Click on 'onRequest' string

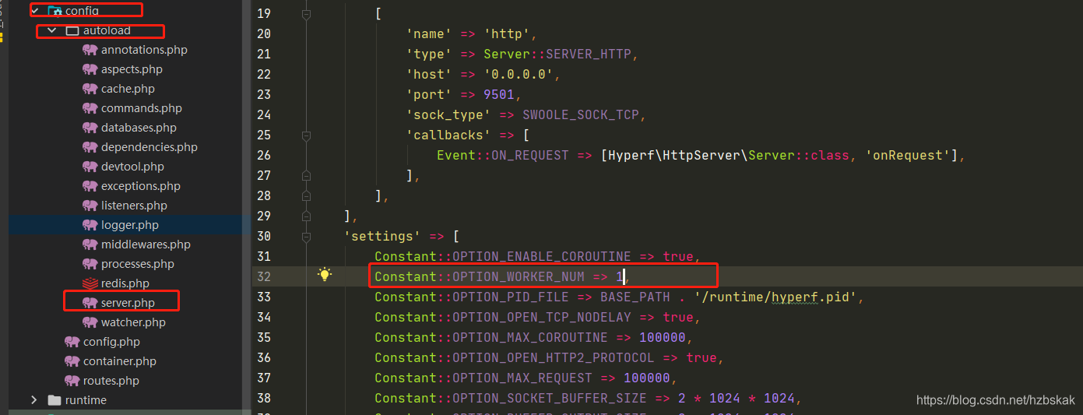907,155
